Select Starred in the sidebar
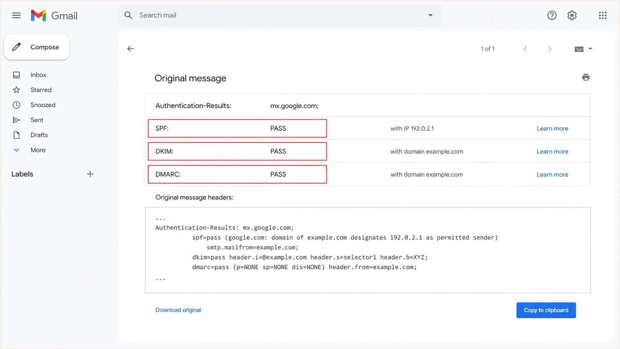 [x=41, y=90]
